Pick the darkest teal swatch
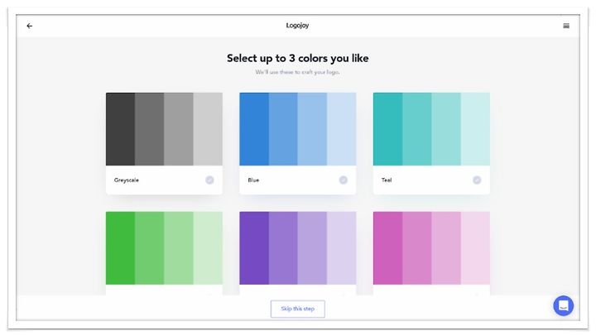 click(387, 129)
